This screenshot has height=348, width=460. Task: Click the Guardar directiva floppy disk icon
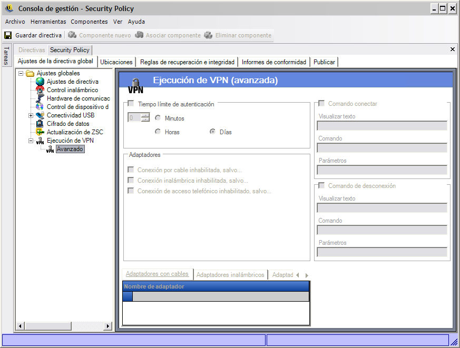coord(8,35)
